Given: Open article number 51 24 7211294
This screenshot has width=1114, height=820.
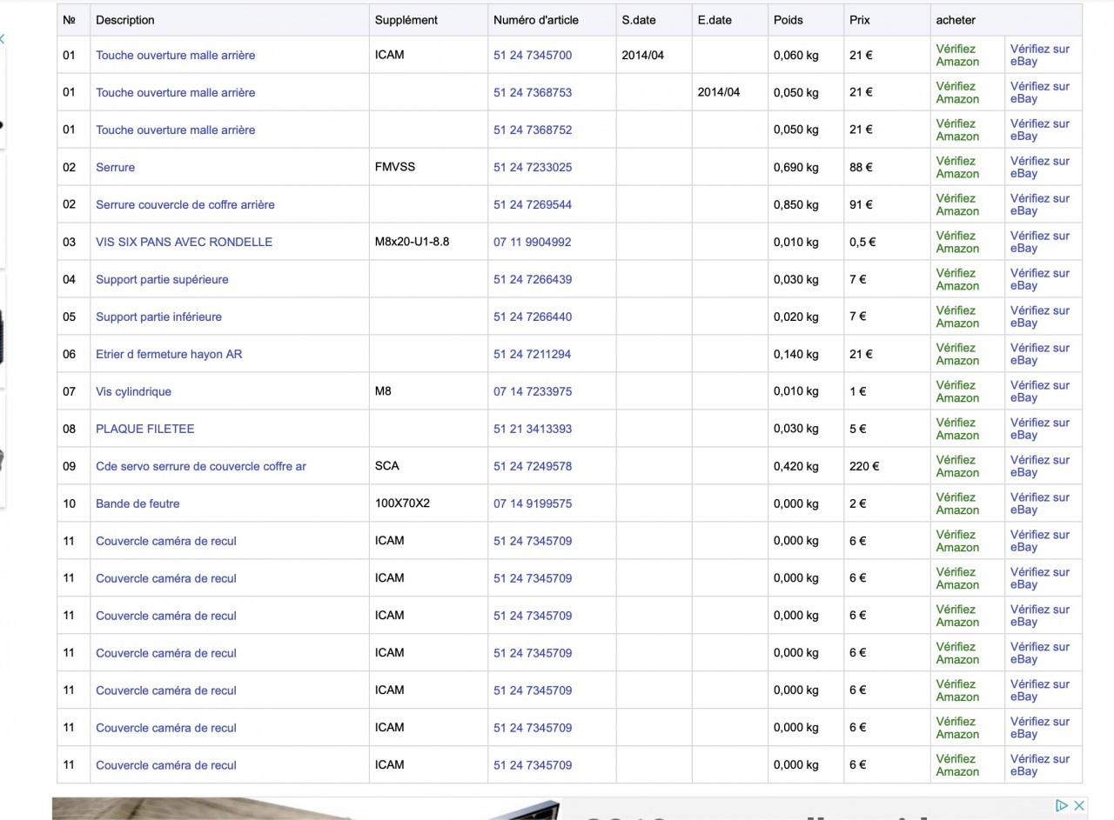Looking at the screenshot, I should [533, 354].
